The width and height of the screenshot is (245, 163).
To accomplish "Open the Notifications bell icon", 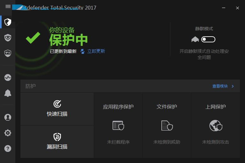I will (8, 93).
